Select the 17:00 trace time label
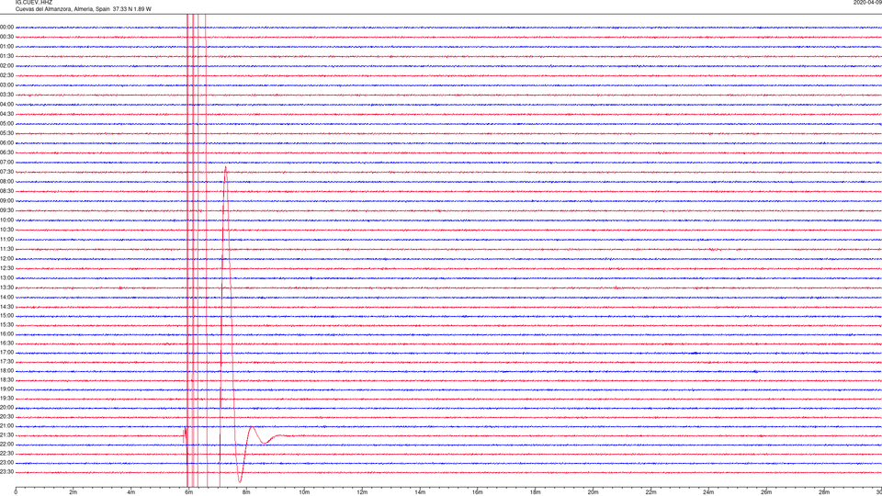The width and height of the screenshot is (882, 496). tap(6, 353)
